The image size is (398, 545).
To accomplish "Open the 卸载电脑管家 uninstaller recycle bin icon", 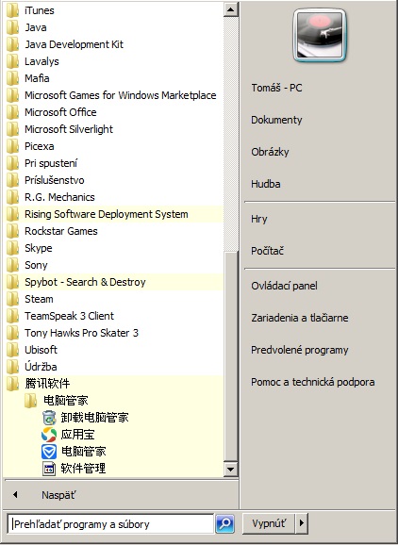I will (x=49, y=418).
